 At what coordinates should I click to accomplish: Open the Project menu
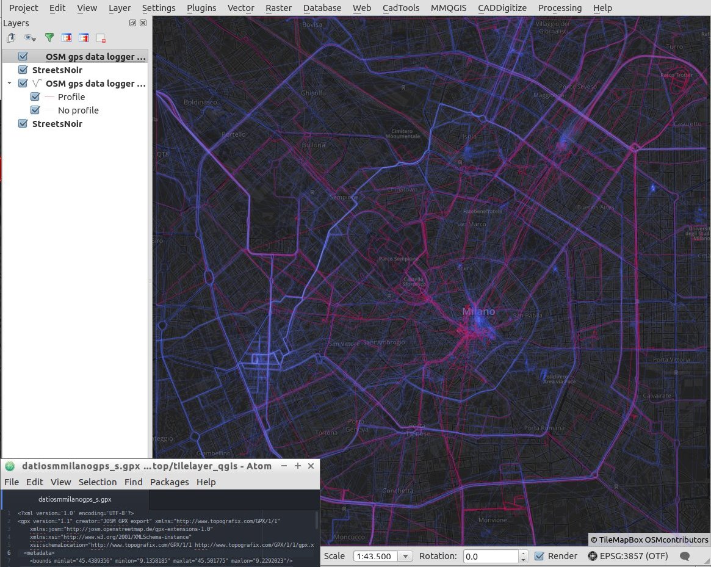(24, 8)
